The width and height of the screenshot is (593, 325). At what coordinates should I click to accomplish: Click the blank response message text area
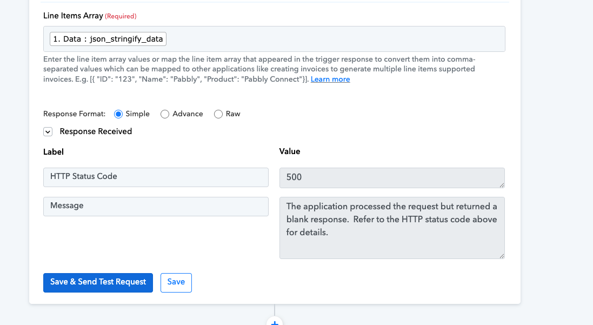391,228
